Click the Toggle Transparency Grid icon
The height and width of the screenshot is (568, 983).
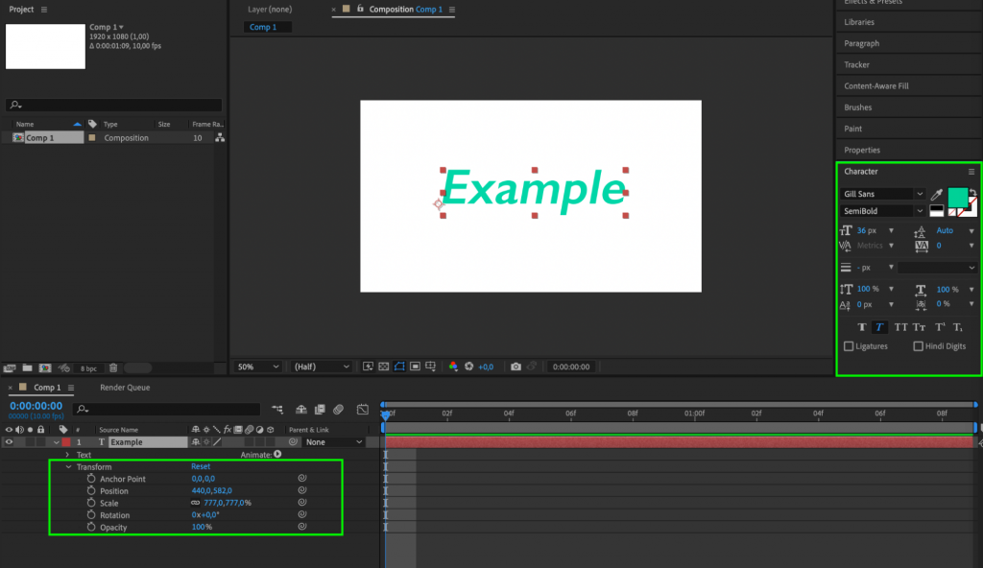(x=383, y=366)
